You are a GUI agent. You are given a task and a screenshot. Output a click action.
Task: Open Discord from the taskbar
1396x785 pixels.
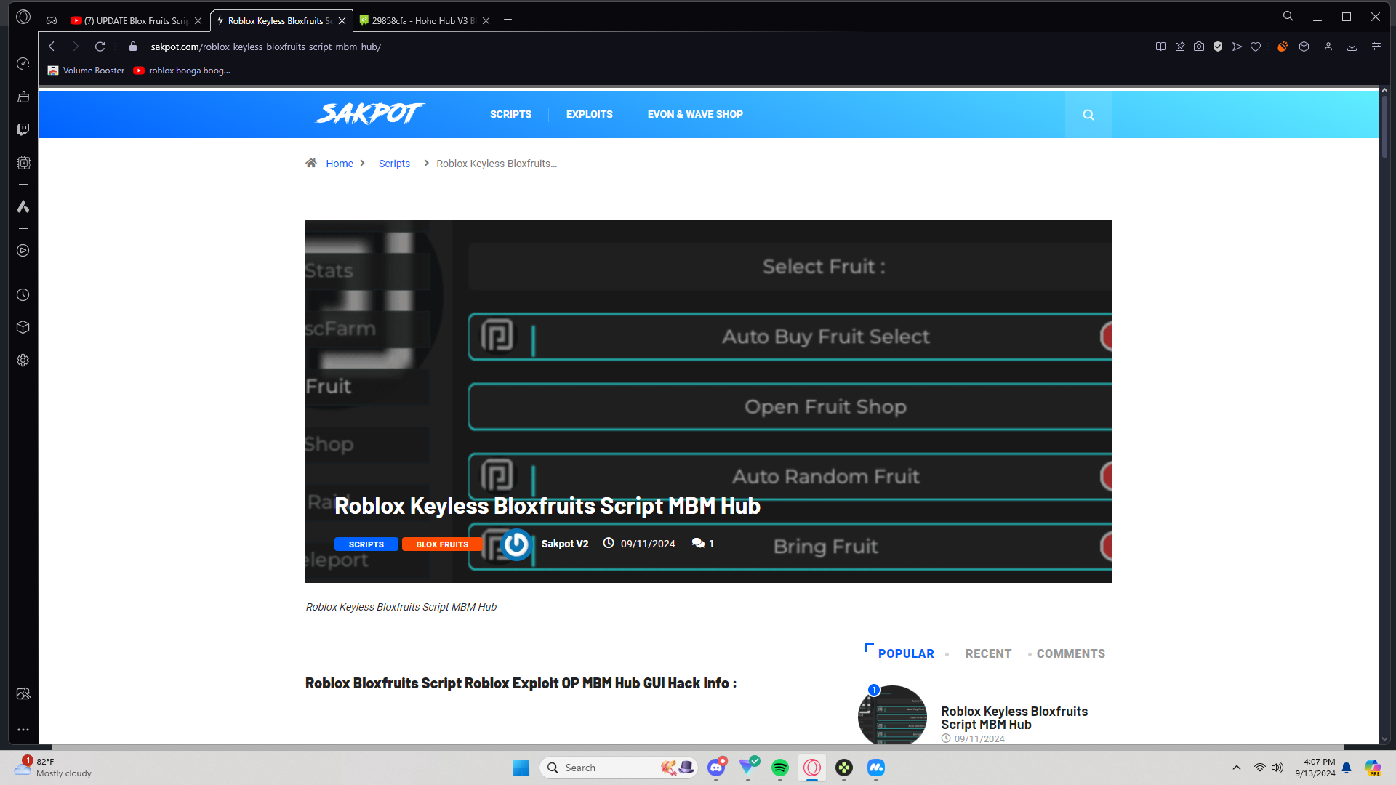click(716, 768)
